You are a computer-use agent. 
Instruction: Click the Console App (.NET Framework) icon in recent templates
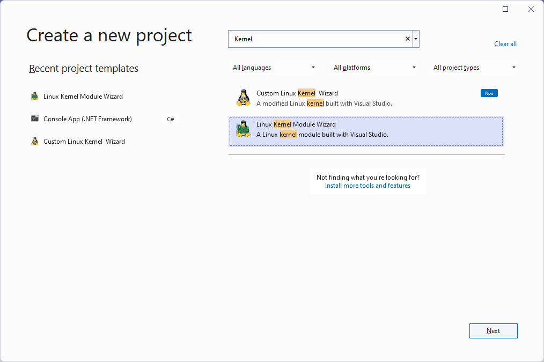pyautogui.click(x=35, y=119)
